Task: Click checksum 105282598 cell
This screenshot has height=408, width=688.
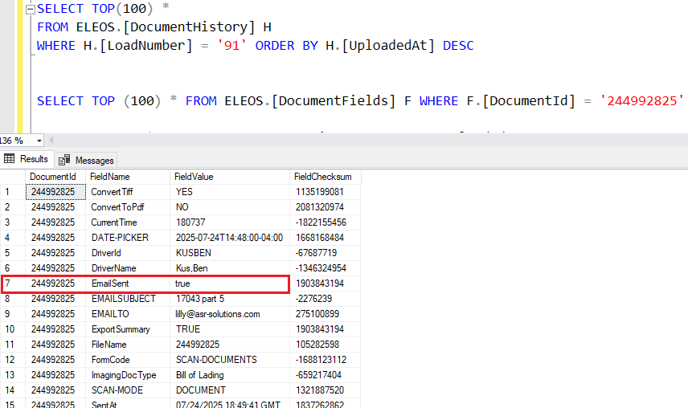Action: coord(326,345)
